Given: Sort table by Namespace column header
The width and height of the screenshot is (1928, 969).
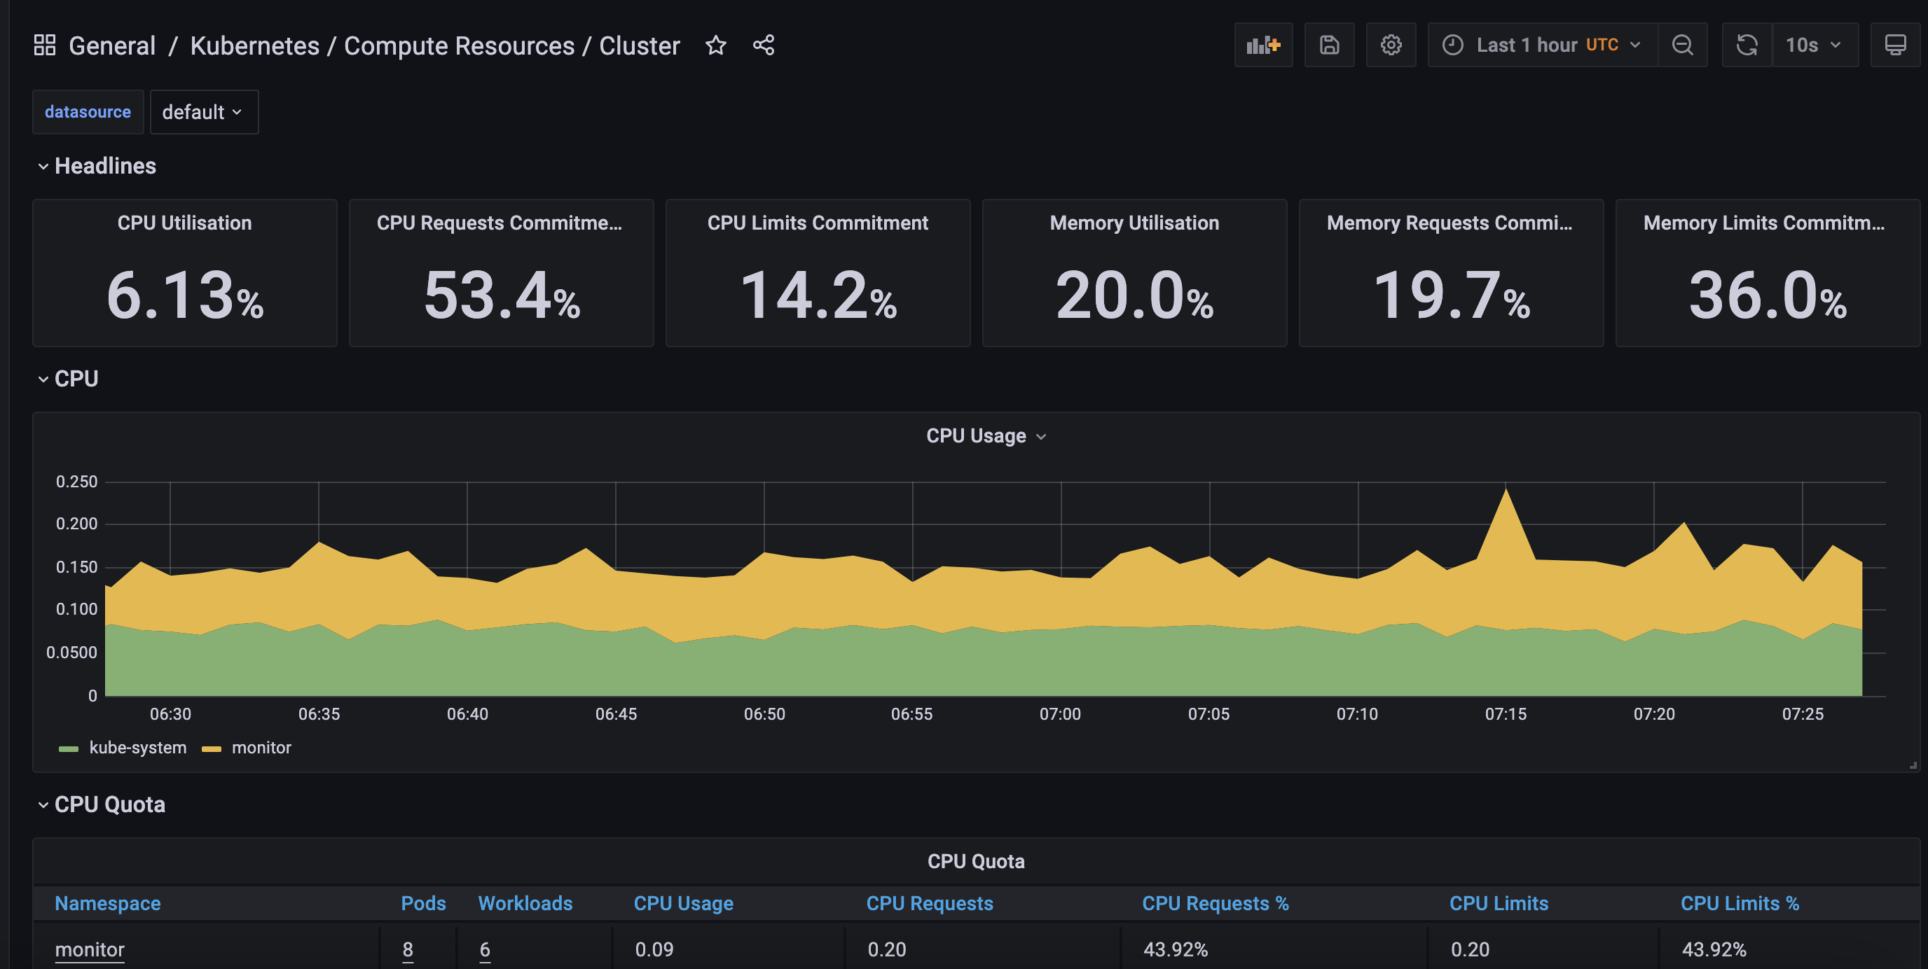Looking at the screenshot, I should 108,903.
